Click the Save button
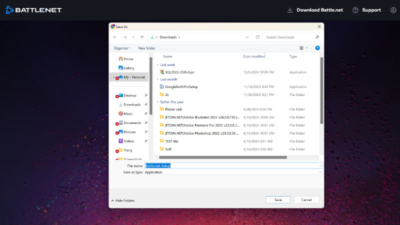The width and height of the screenshot is (400, 225). click(x=278, y=199)
